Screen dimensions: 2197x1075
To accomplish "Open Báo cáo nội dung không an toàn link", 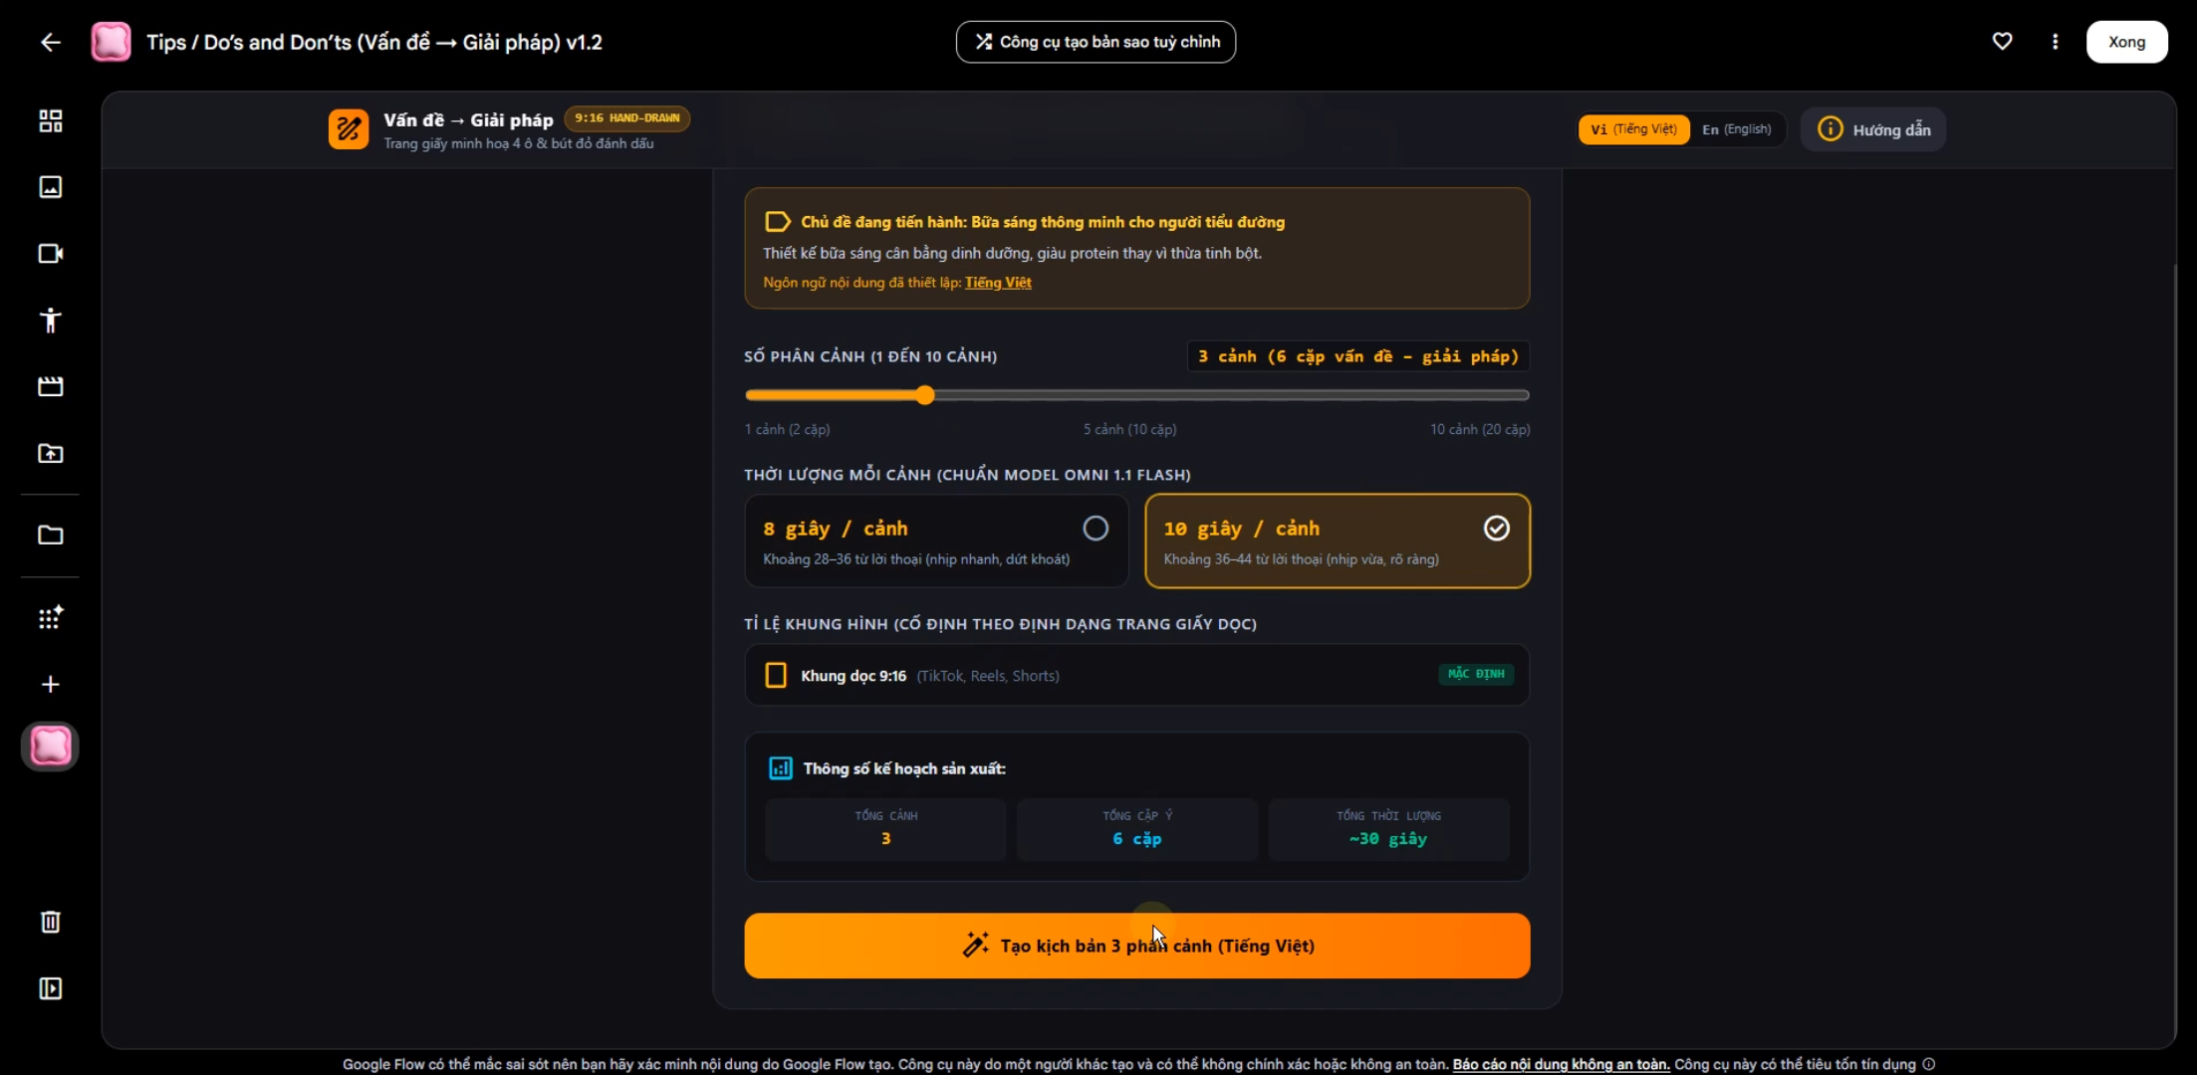I will tap(1561, 1064).
